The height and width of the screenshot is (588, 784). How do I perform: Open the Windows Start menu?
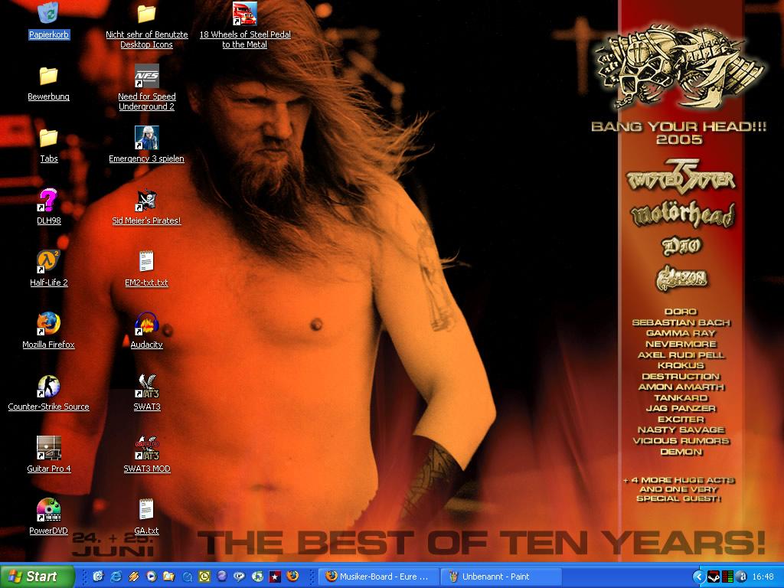[x=37, y=577]
